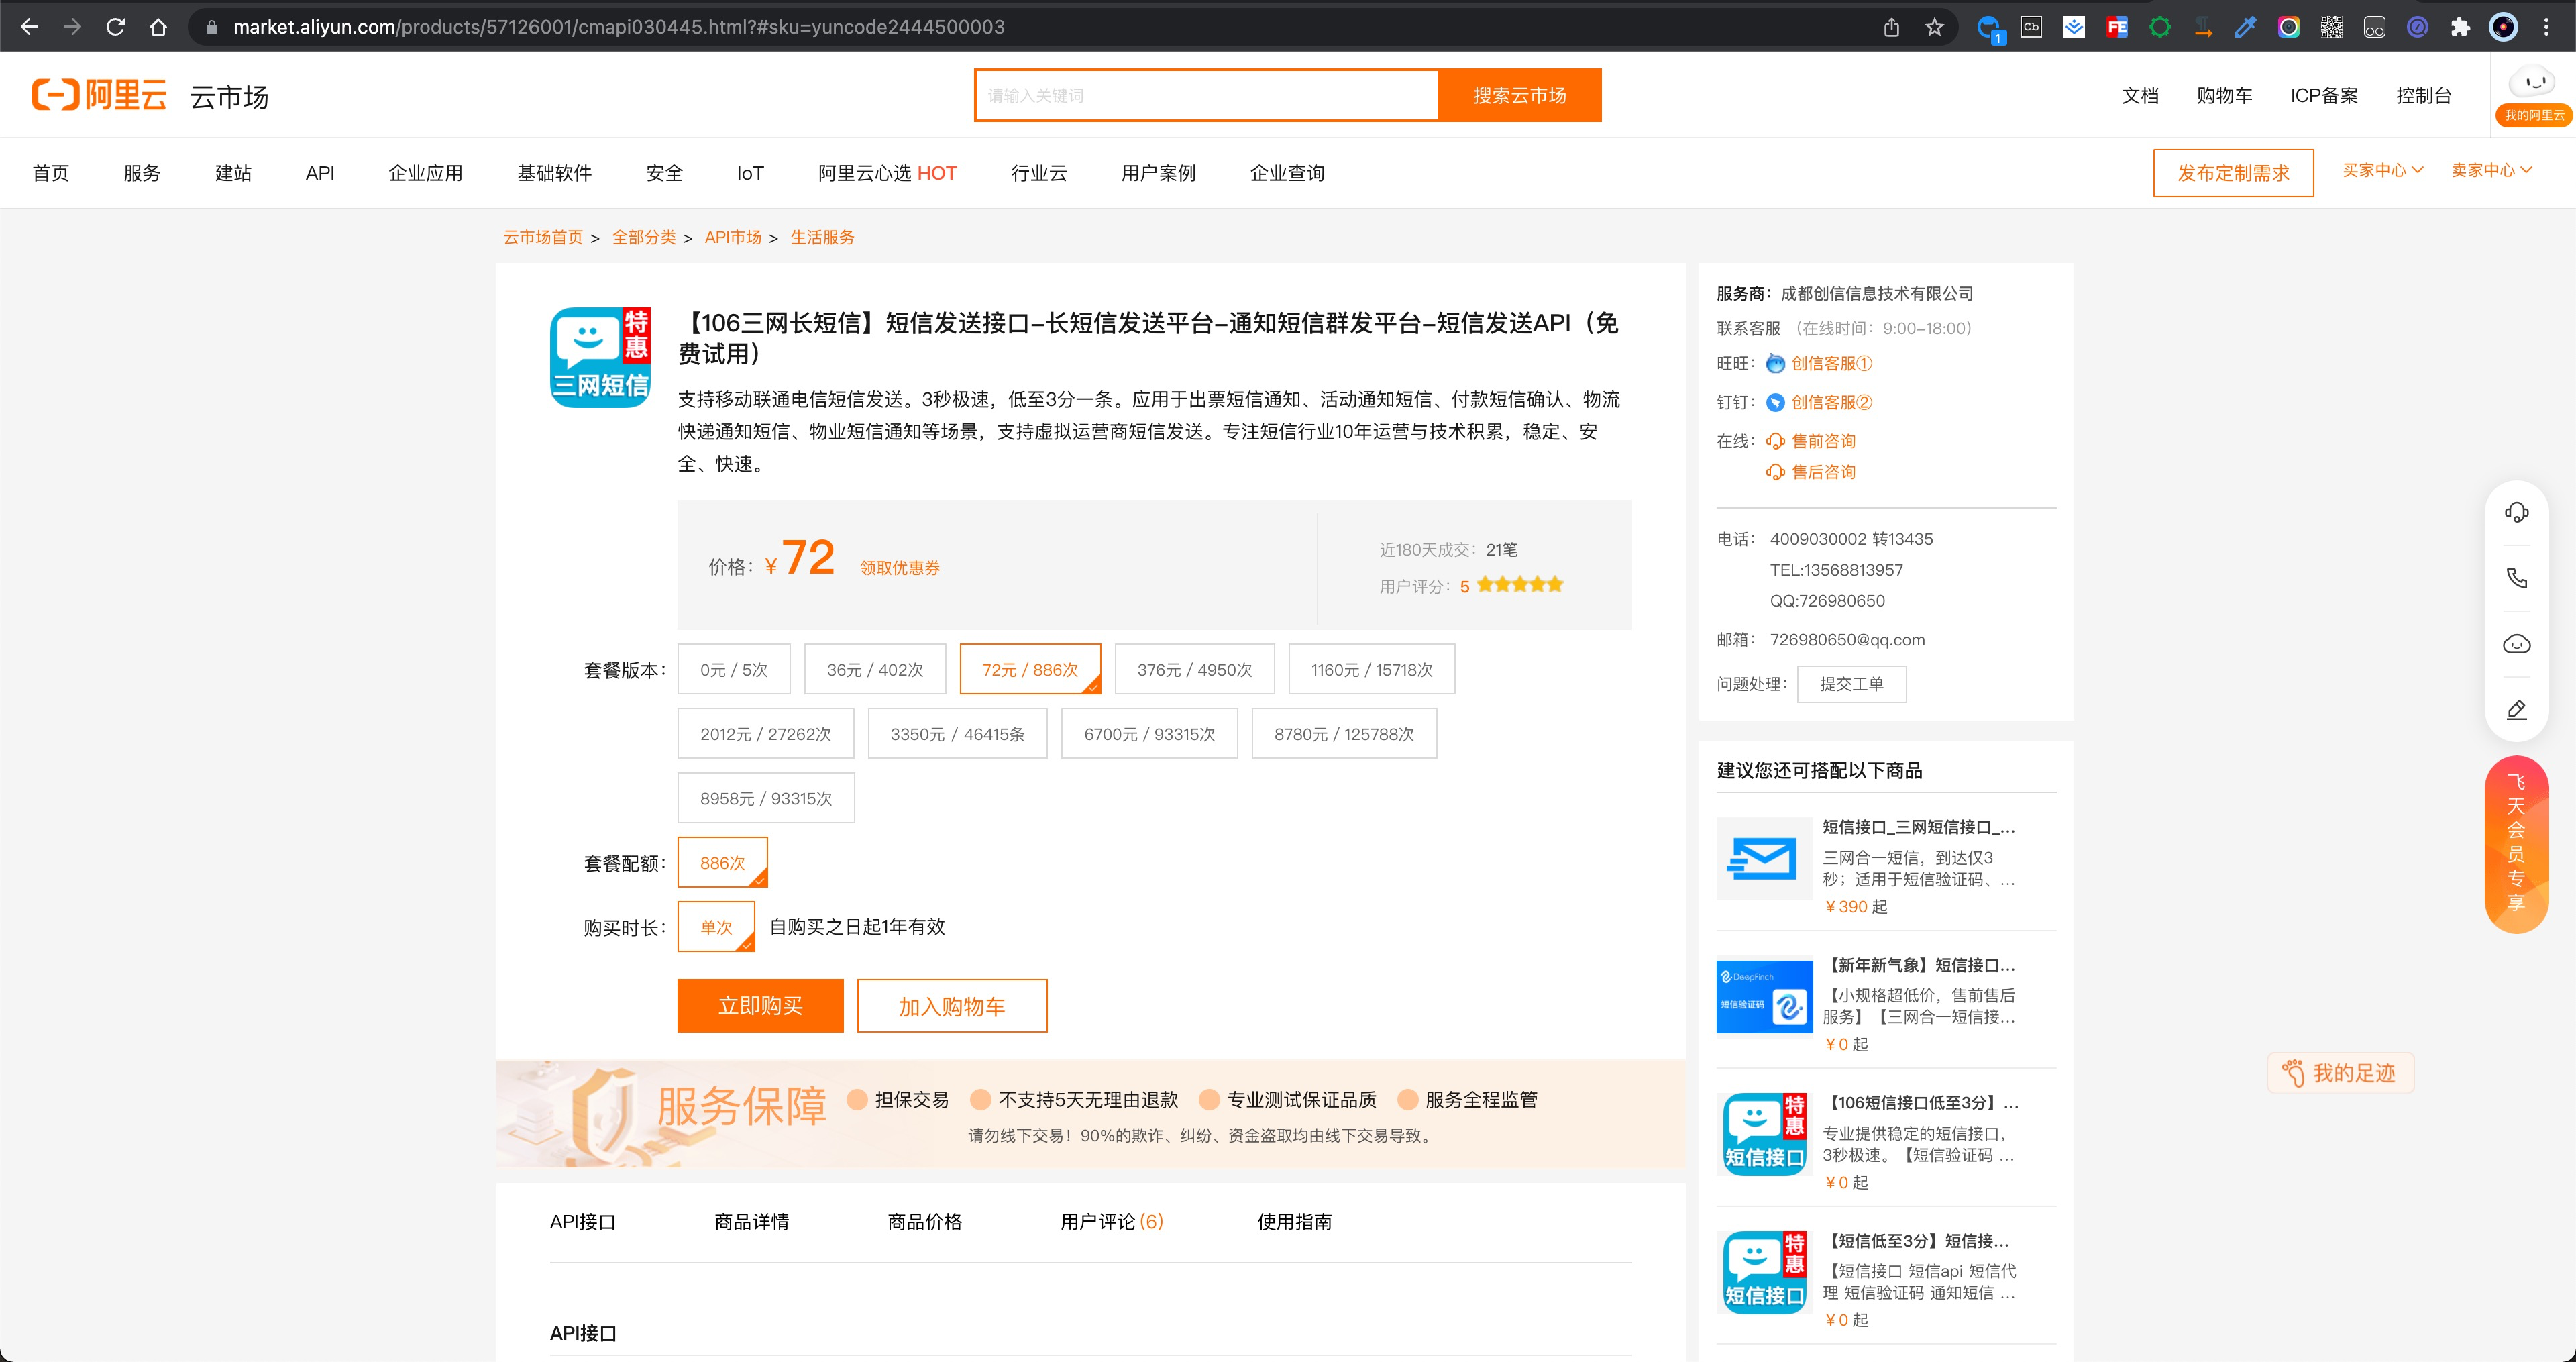2576x1362 pixels.
Task: Expand the 卖家中心 dropdown
Action: [x=2491, y=170]
